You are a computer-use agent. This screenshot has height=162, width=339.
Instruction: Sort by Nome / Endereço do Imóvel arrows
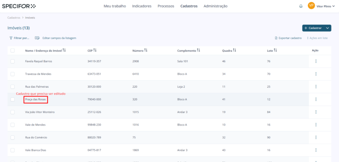coord(64,50)
